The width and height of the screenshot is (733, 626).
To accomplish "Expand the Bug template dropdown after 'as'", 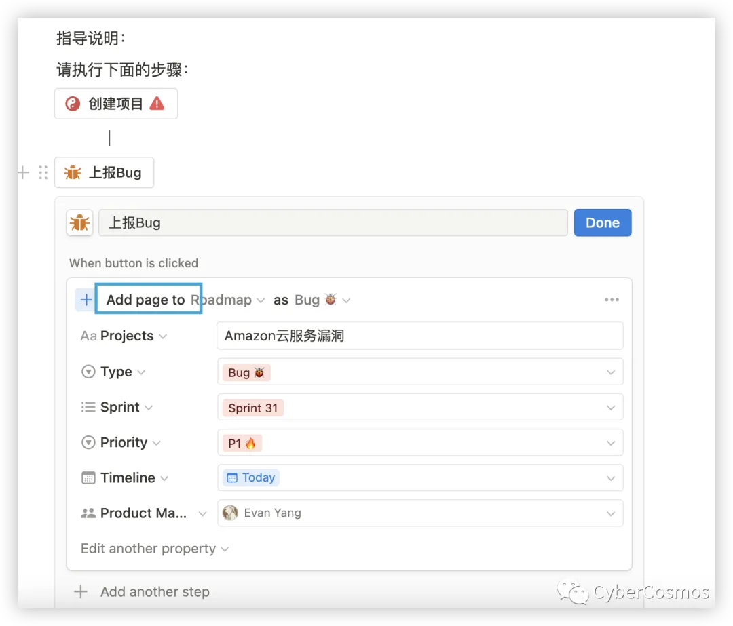I will [x=322, y=300].
